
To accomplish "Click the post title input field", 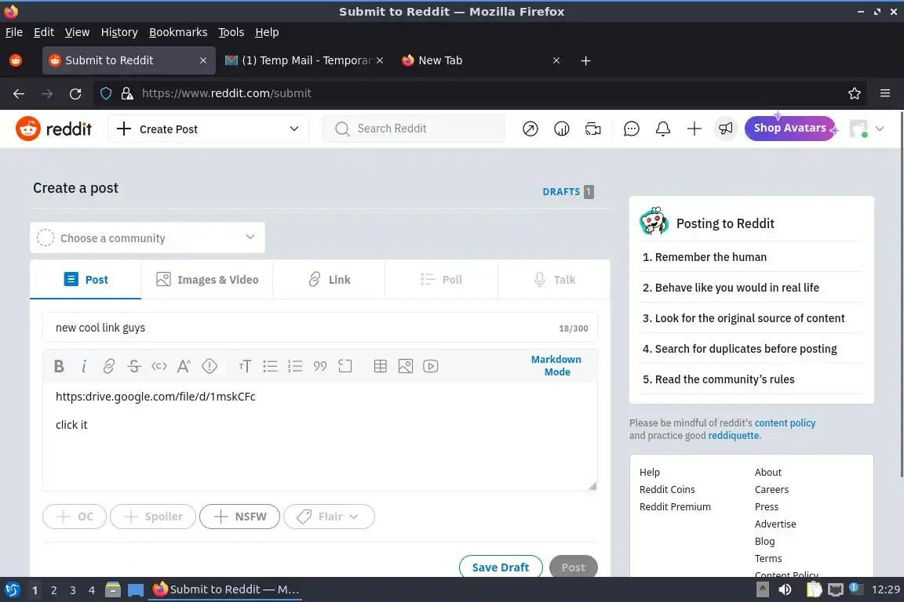I will point(320,328).
